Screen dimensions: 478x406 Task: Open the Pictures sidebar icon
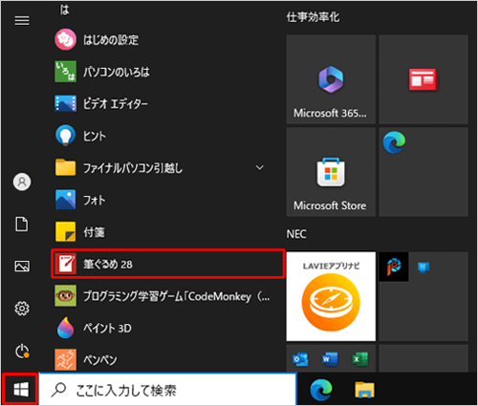[22, 266]
